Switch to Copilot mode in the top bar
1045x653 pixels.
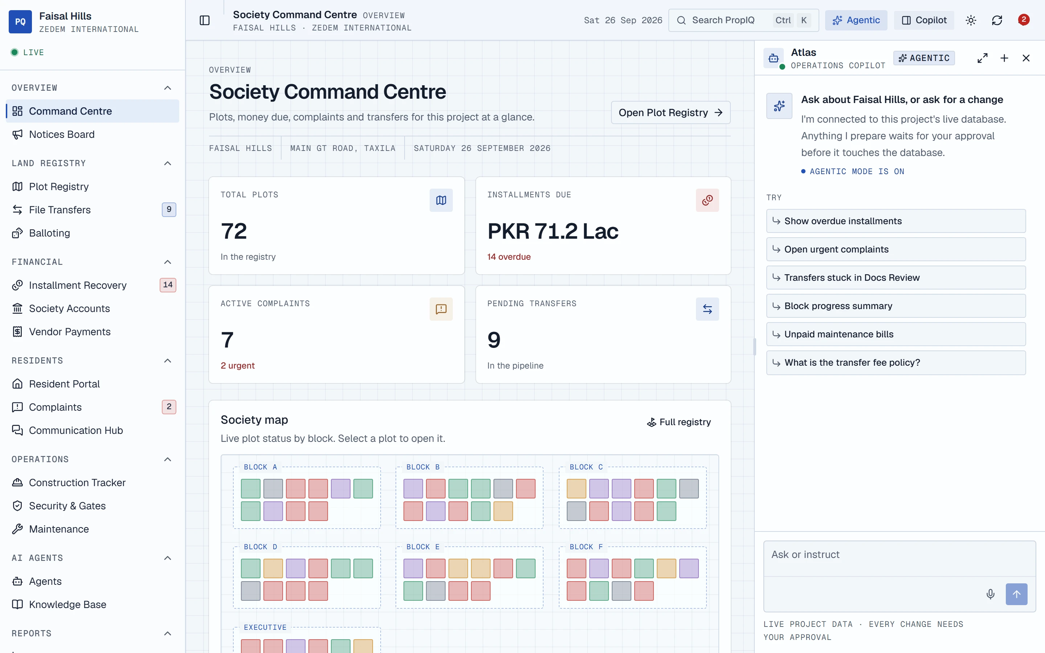point(924,20)
